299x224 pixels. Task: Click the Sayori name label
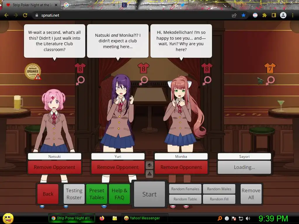[244, 156]
